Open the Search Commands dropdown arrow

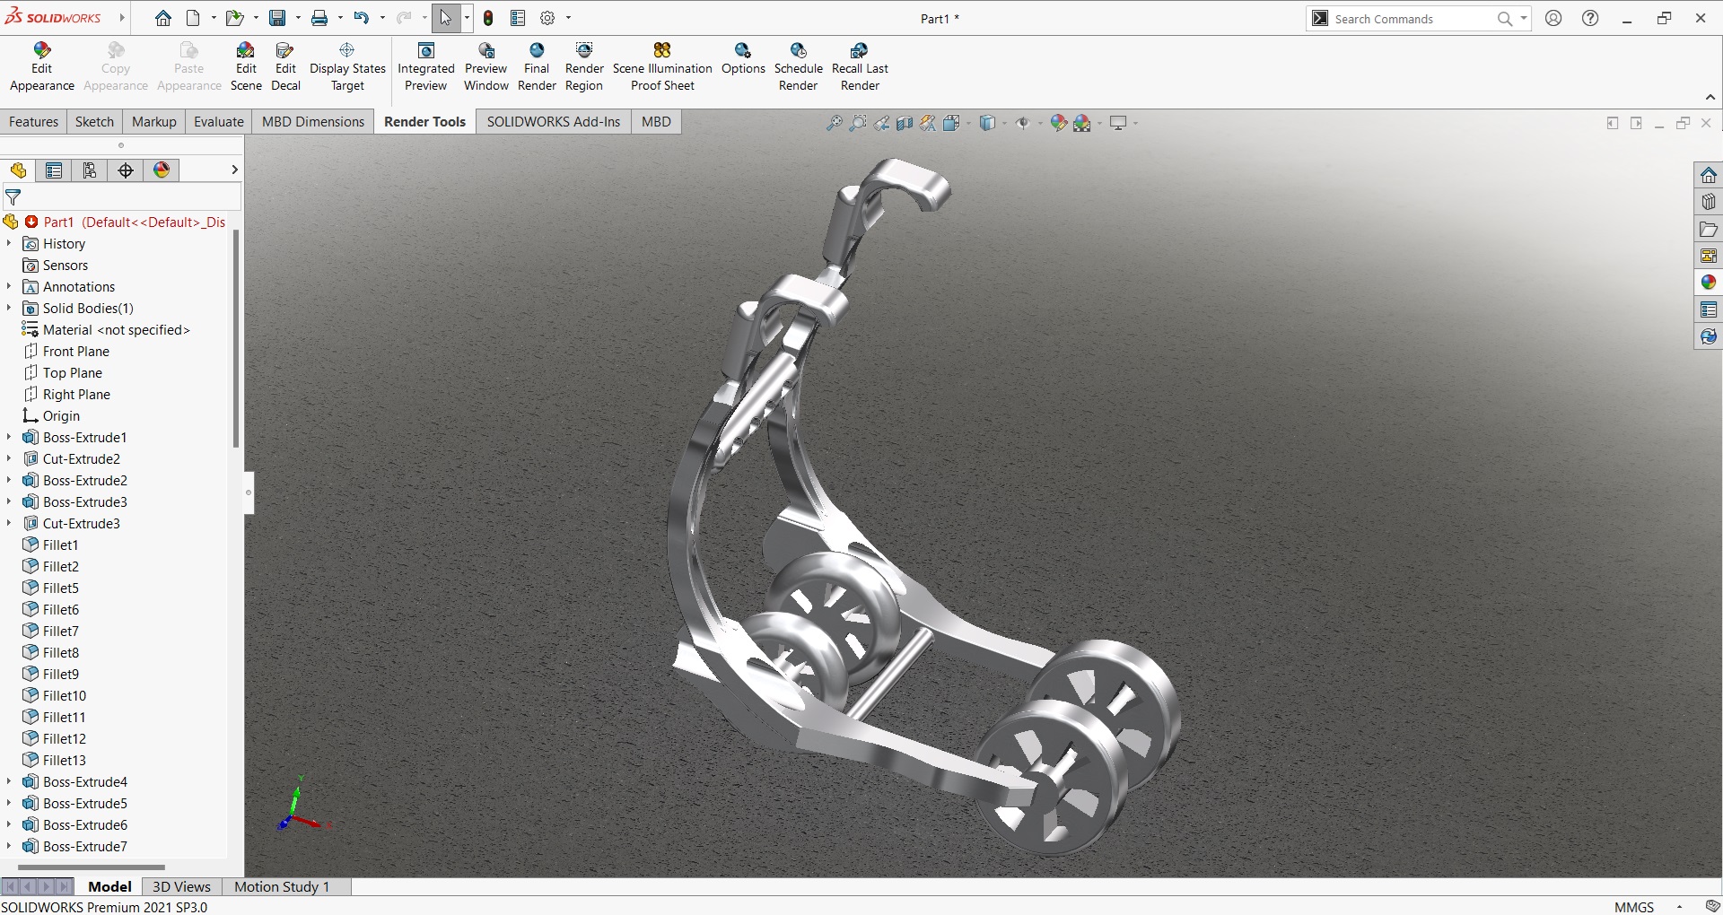(x=1524, y=19)
